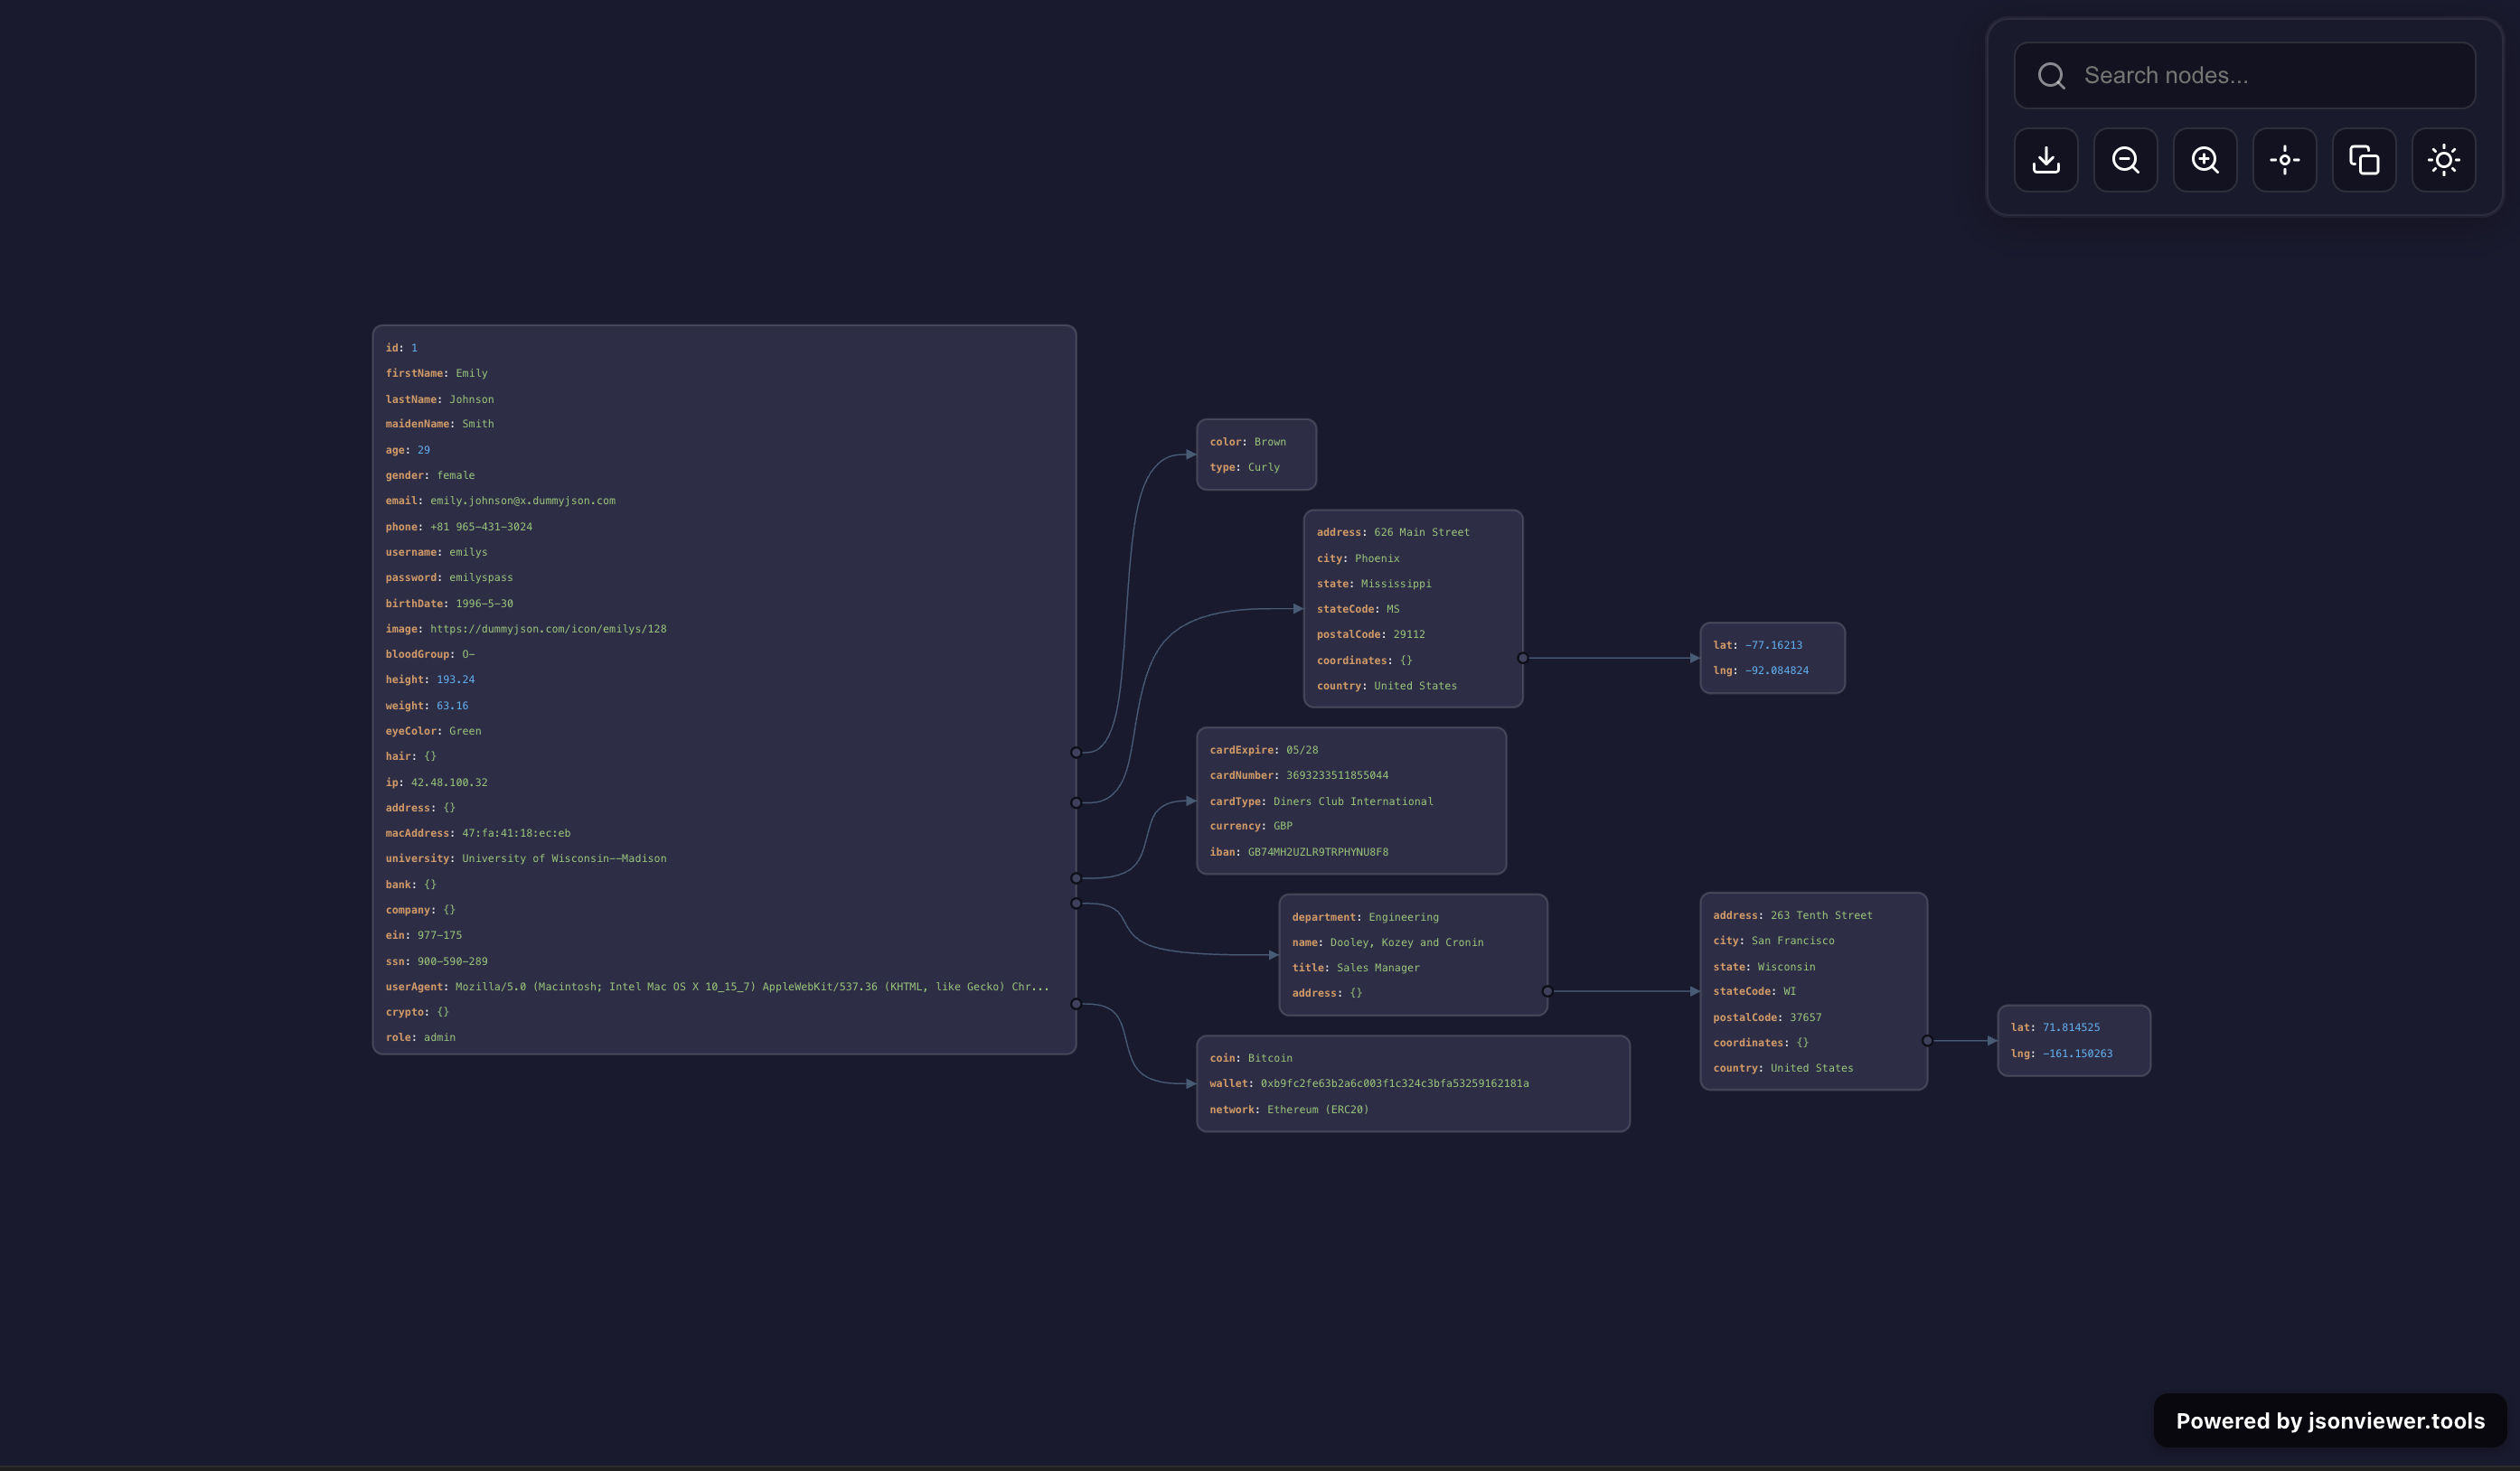Copy the JSON using the copy icon
The height and width of the screenshot is (1471, 2520).
tap(2364, 160)
